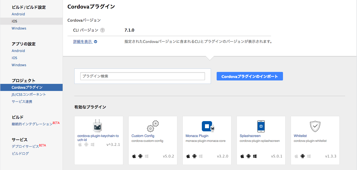Image resolution: width=357 pixels, height=170 pixels.
Task: Click the Windows icon on the Splashscreen card
Action: (255, 156)
